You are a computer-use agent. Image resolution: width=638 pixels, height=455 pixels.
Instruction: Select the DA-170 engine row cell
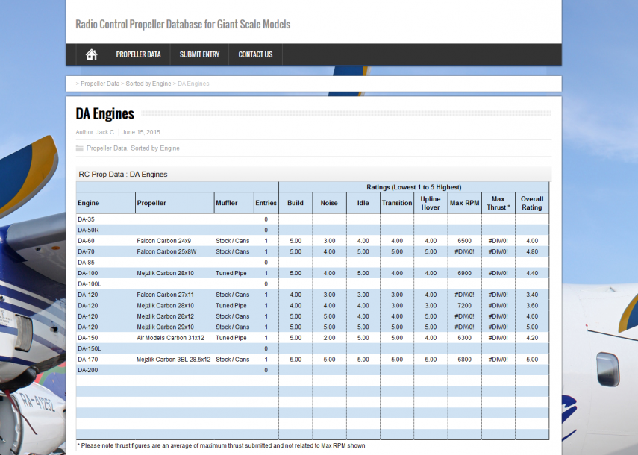[88, 360]
